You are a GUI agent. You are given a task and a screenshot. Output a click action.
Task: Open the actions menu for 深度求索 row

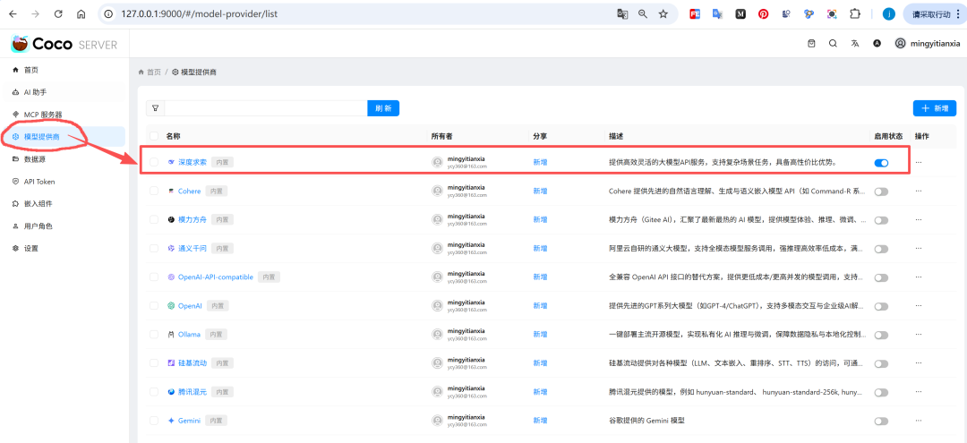tap(918, 163)
